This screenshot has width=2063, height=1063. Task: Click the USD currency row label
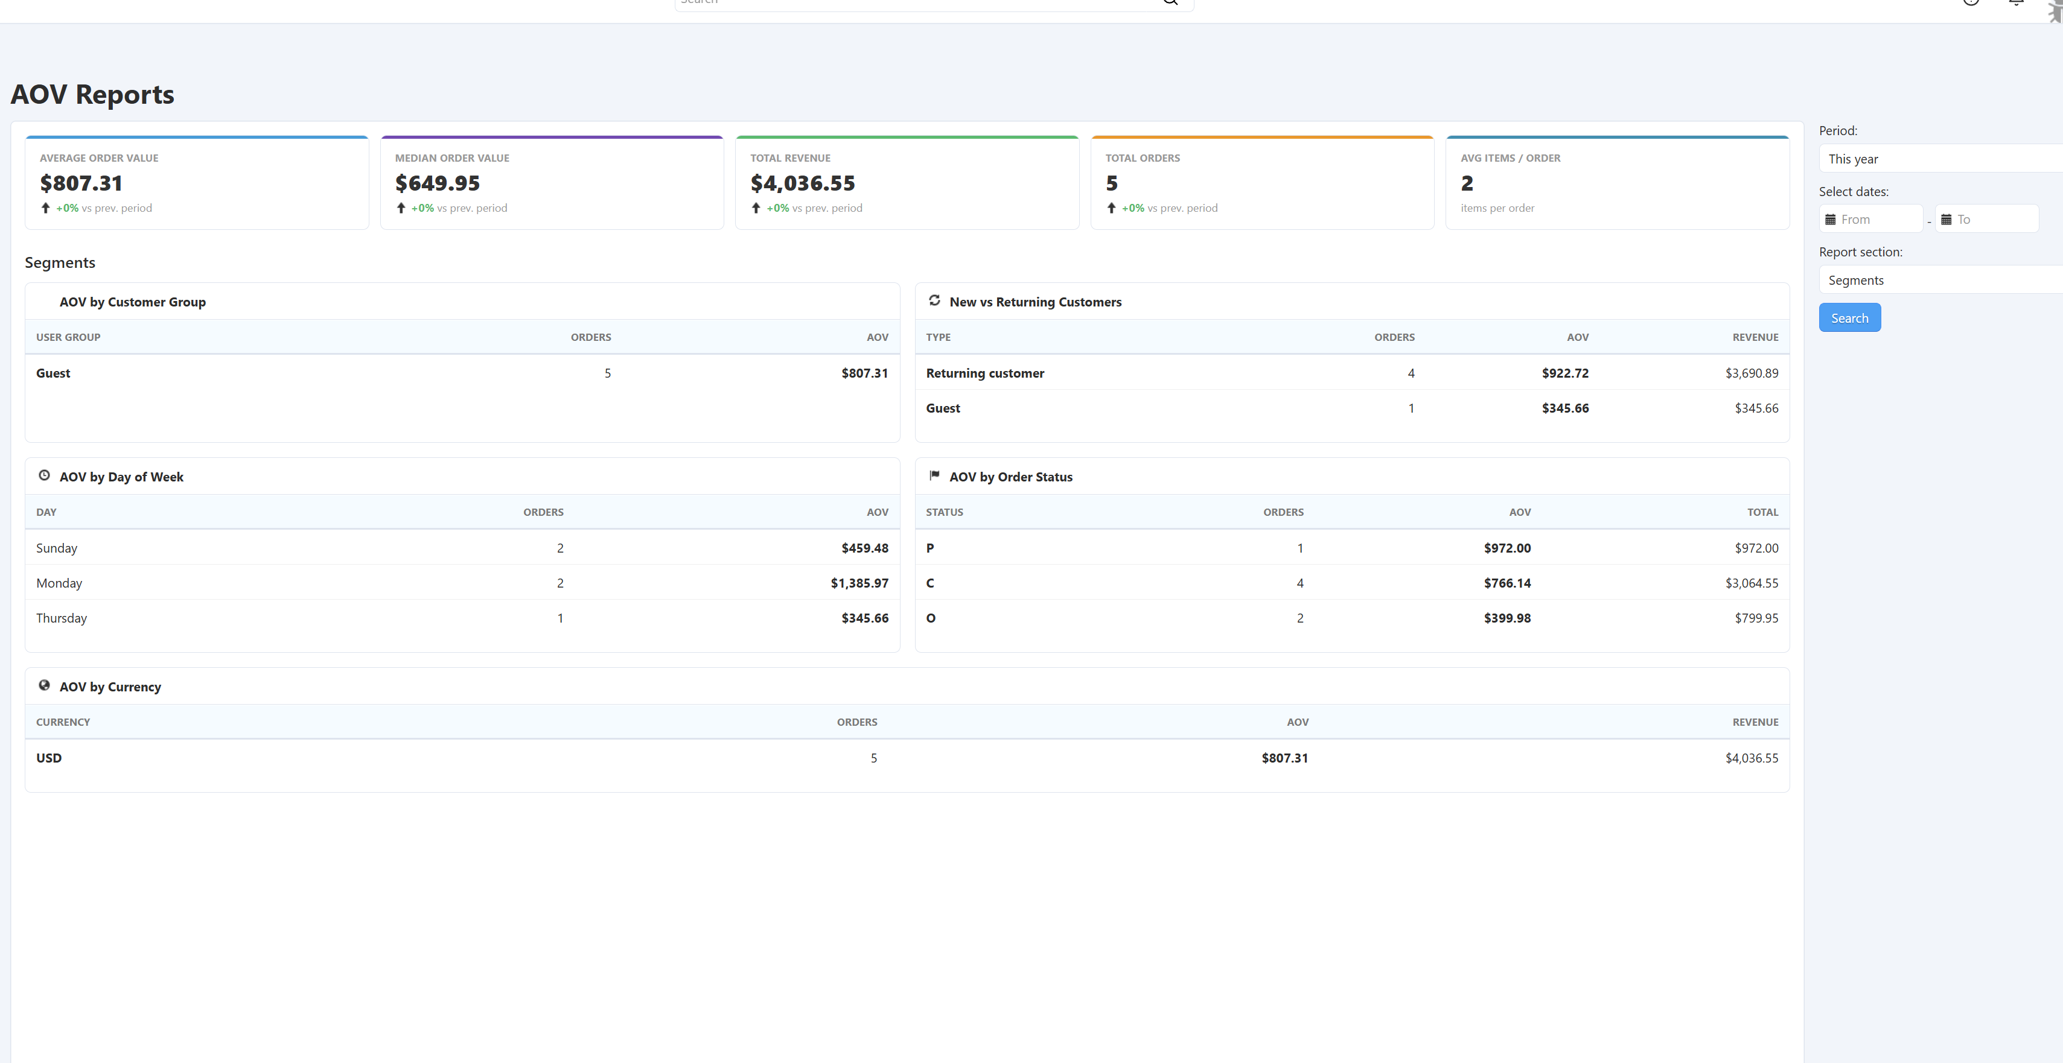[x=49, y=758]
